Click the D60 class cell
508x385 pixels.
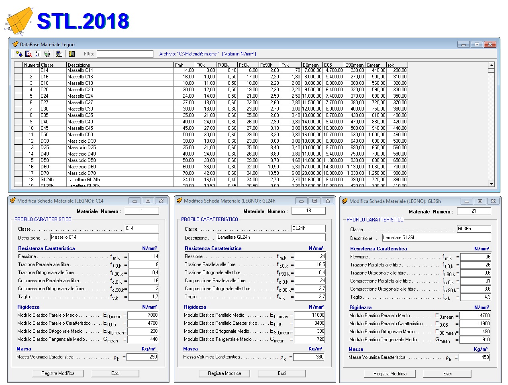point(53,167)
